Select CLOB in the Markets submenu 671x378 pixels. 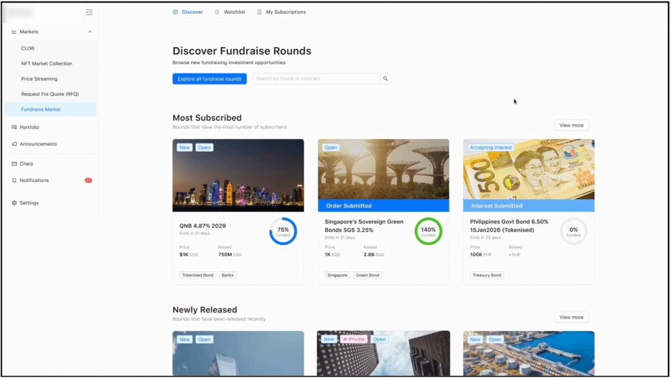pos(28,48)
